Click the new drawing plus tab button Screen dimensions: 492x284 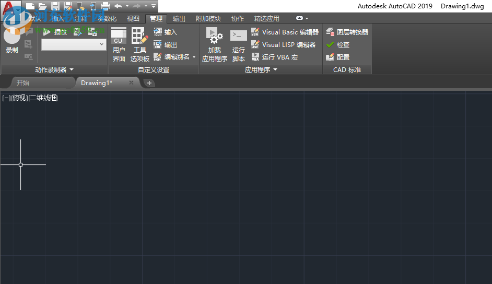pos(149,83)
